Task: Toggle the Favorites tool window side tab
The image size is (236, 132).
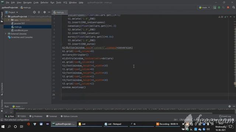Action: pos(2,106)
